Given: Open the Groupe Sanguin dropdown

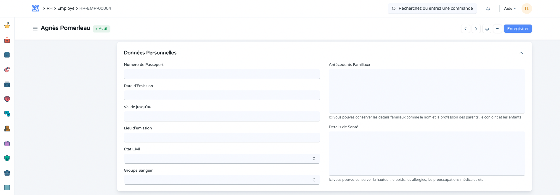Looking at the screenshot, I should click(222, 180).
